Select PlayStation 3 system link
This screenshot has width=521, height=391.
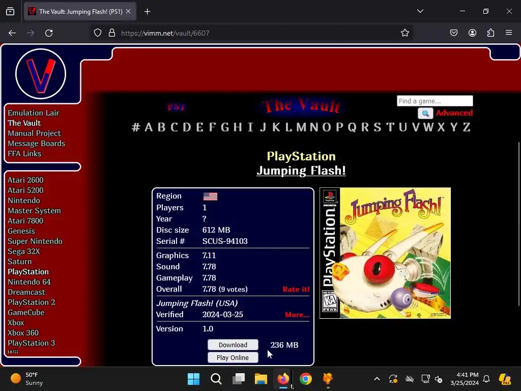31,343
